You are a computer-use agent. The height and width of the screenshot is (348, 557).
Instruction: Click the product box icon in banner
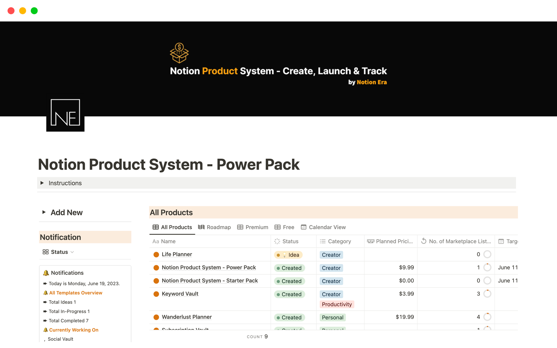tap(179, 53)
